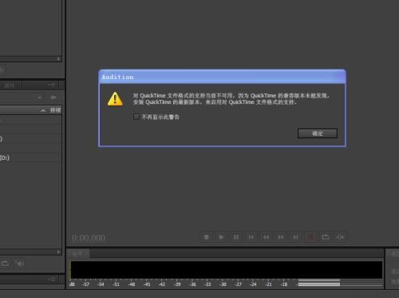The image size is (399, 298).
Task: Select the Levels panel tab
Action: [79, 254]
